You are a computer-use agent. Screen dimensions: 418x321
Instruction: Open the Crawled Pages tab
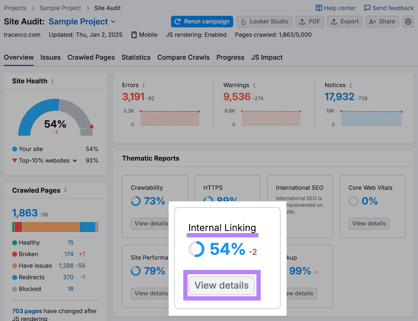click(x=91, y=57)
